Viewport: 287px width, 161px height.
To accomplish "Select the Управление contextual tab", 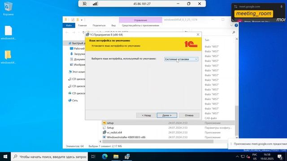I will coord(140,20).
